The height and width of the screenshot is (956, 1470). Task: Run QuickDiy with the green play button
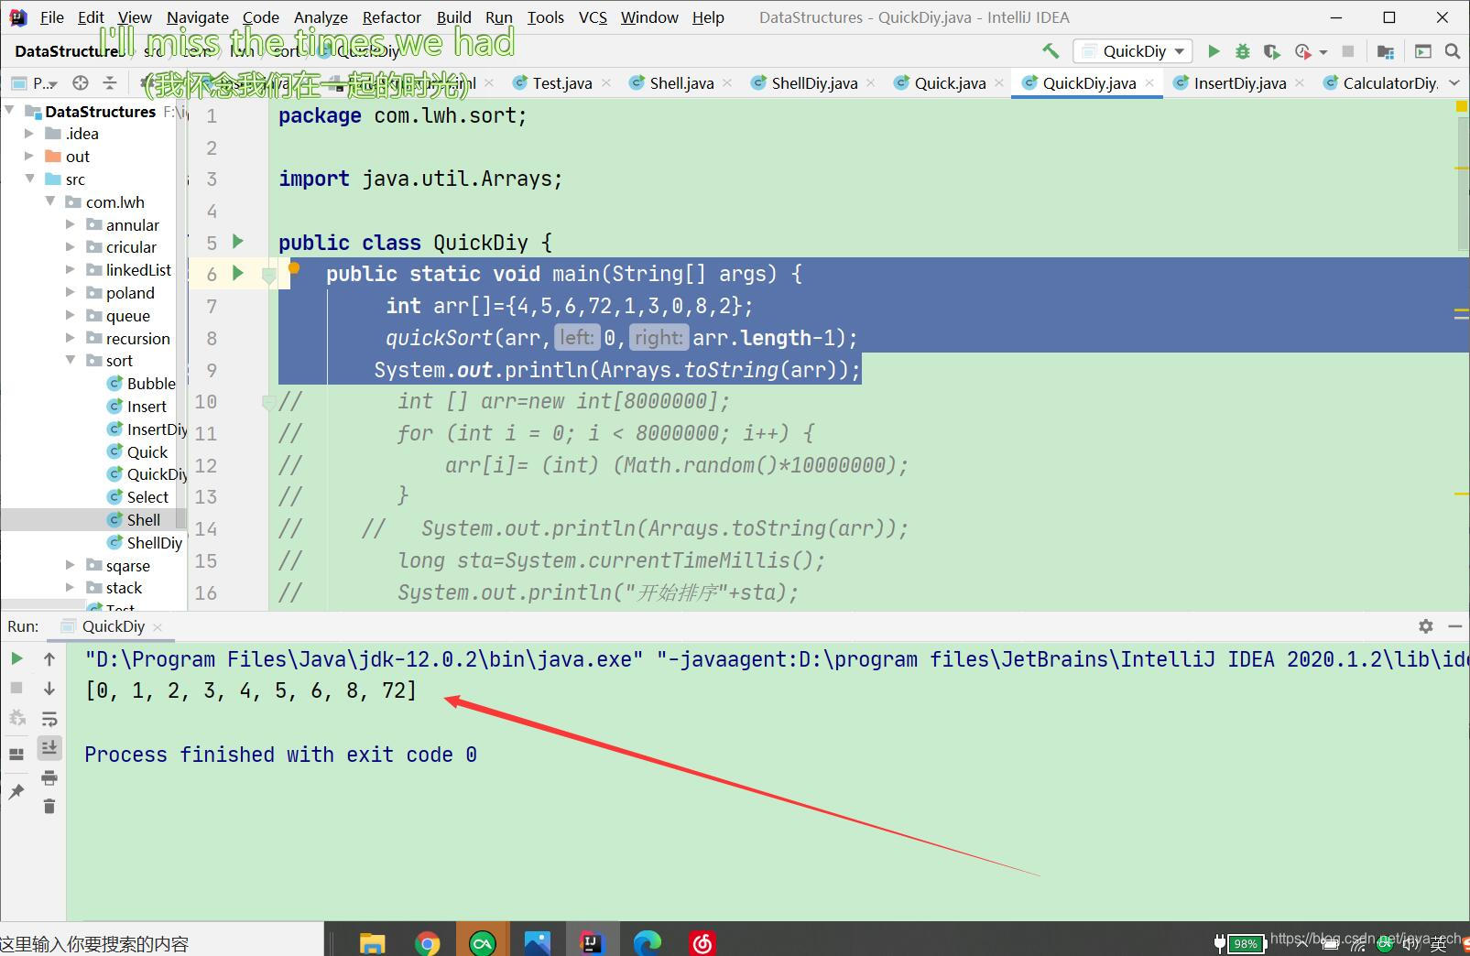pos(1214,51)
